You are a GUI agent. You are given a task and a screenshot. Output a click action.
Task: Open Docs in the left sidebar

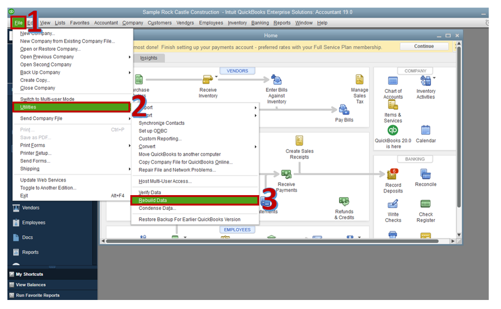click(x=23, y=237)
